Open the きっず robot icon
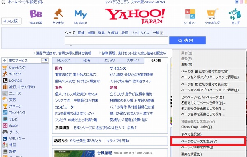The image size is (247, 157). point(235,14)
